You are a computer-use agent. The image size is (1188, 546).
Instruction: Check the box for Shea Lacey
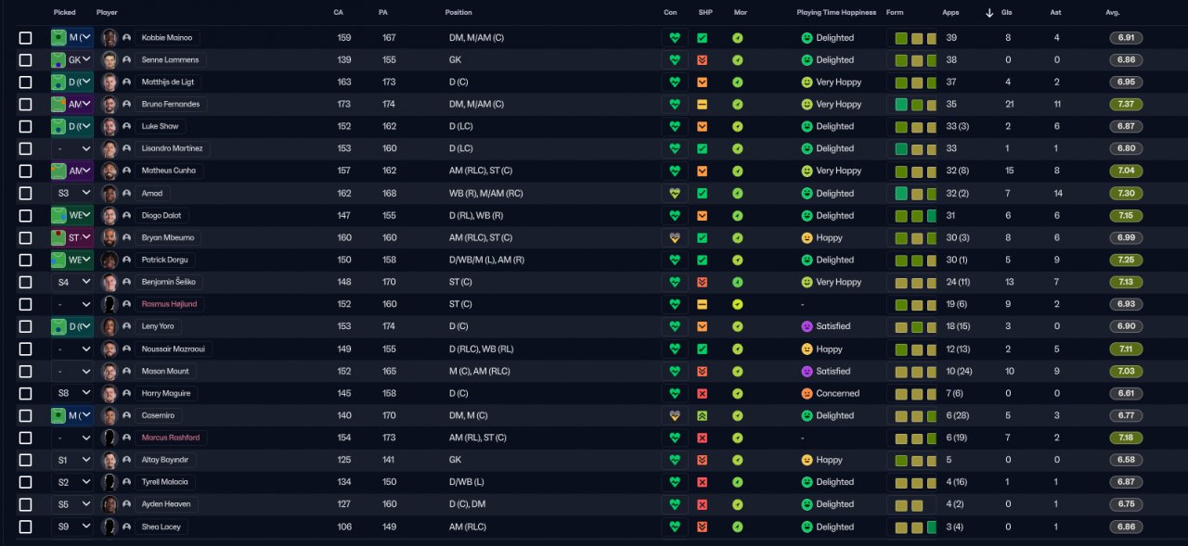click(x=25, y=527)
